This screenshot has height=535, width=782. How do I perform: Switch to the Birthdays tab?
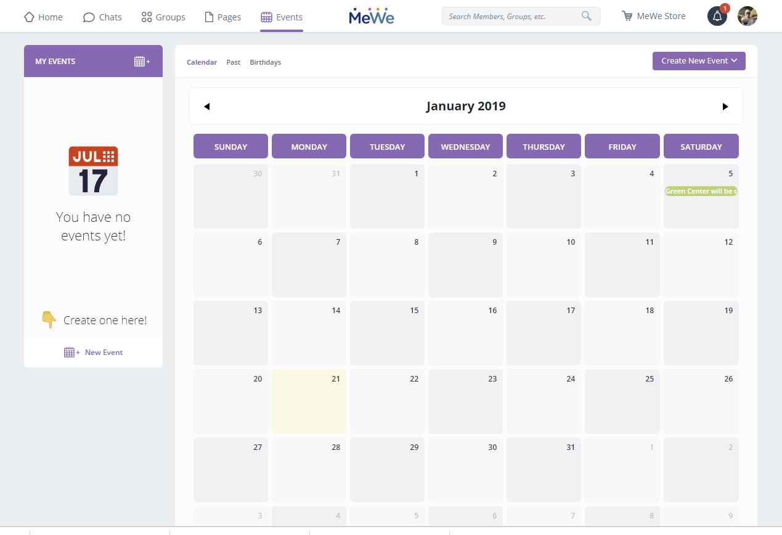[266, 62]
